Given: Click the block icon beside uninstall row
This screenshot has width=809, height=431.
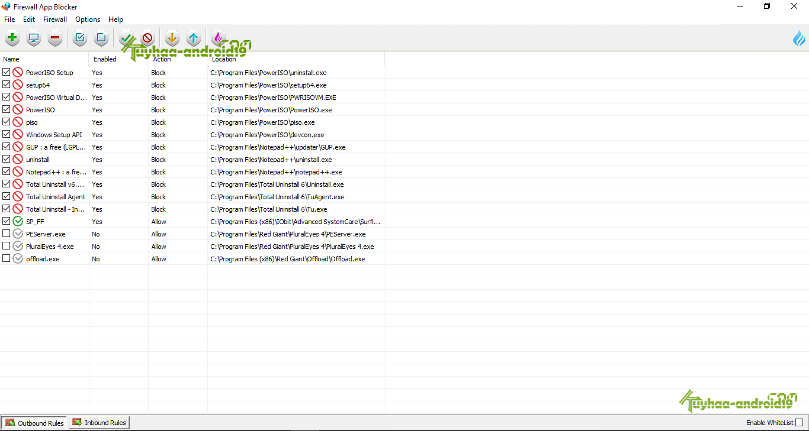Looking at the screenshot, I should 18,160.
